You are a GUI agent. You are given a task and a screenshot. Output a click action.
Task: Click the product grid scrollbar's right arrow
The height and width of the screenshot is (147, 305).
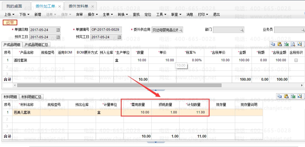302,85
